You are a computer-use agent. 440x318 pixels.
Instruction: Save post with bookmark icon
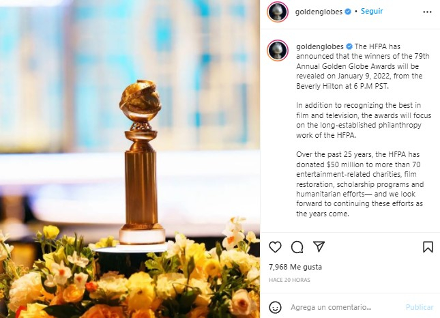428,247
